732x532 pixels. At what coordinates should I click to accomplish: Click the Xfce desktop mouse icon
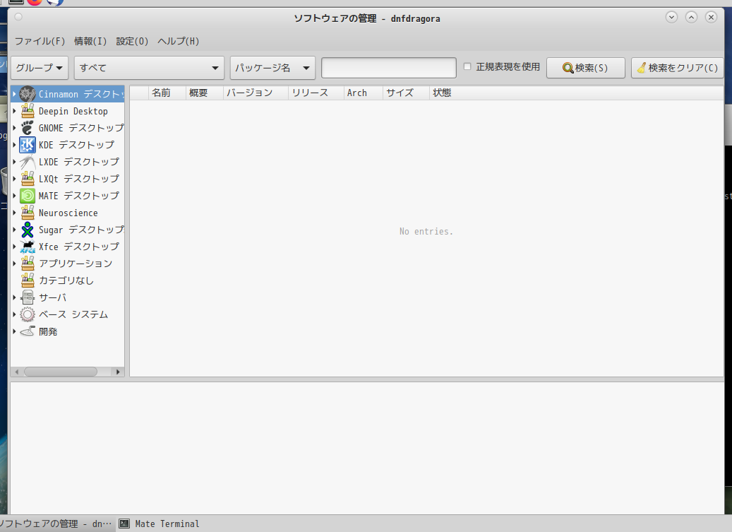28,247
